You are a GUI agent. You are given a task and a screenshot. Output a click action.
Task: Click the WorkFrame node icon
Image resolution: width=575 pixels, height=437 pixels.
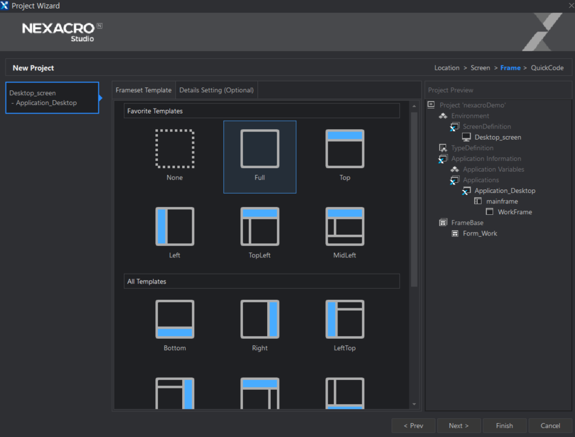coord(489,212)
